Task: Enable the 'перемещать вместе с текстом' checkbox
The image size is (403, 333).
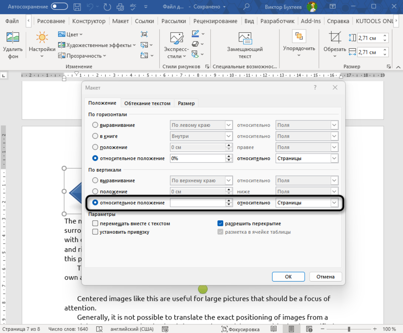Action: 95,224
